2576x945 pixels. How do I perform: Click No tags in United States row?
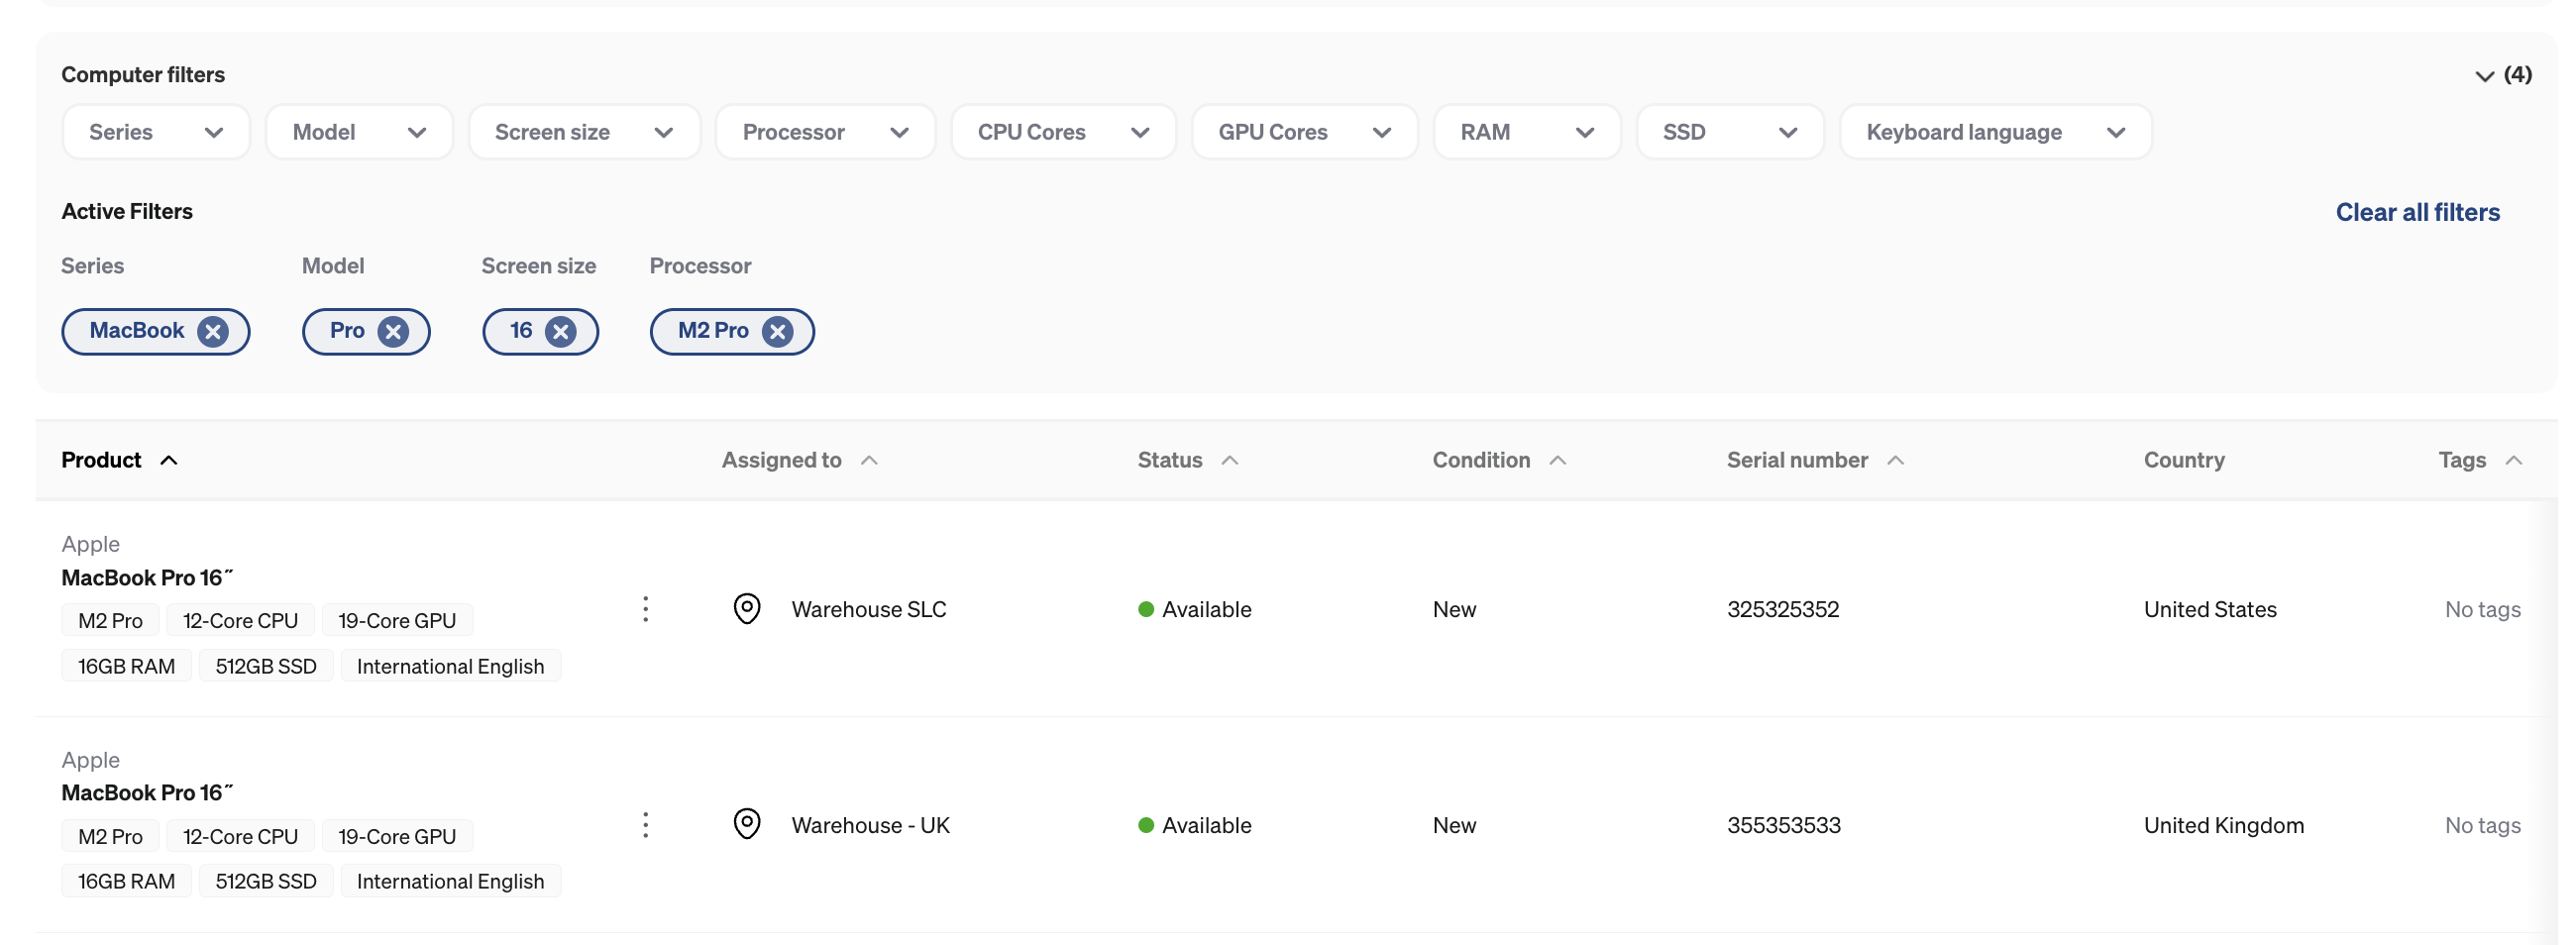[2483, 609]
